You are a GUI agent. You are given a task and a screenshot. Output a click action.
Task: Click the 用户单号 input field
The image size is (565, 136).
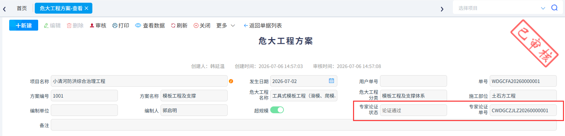[413, 81]
